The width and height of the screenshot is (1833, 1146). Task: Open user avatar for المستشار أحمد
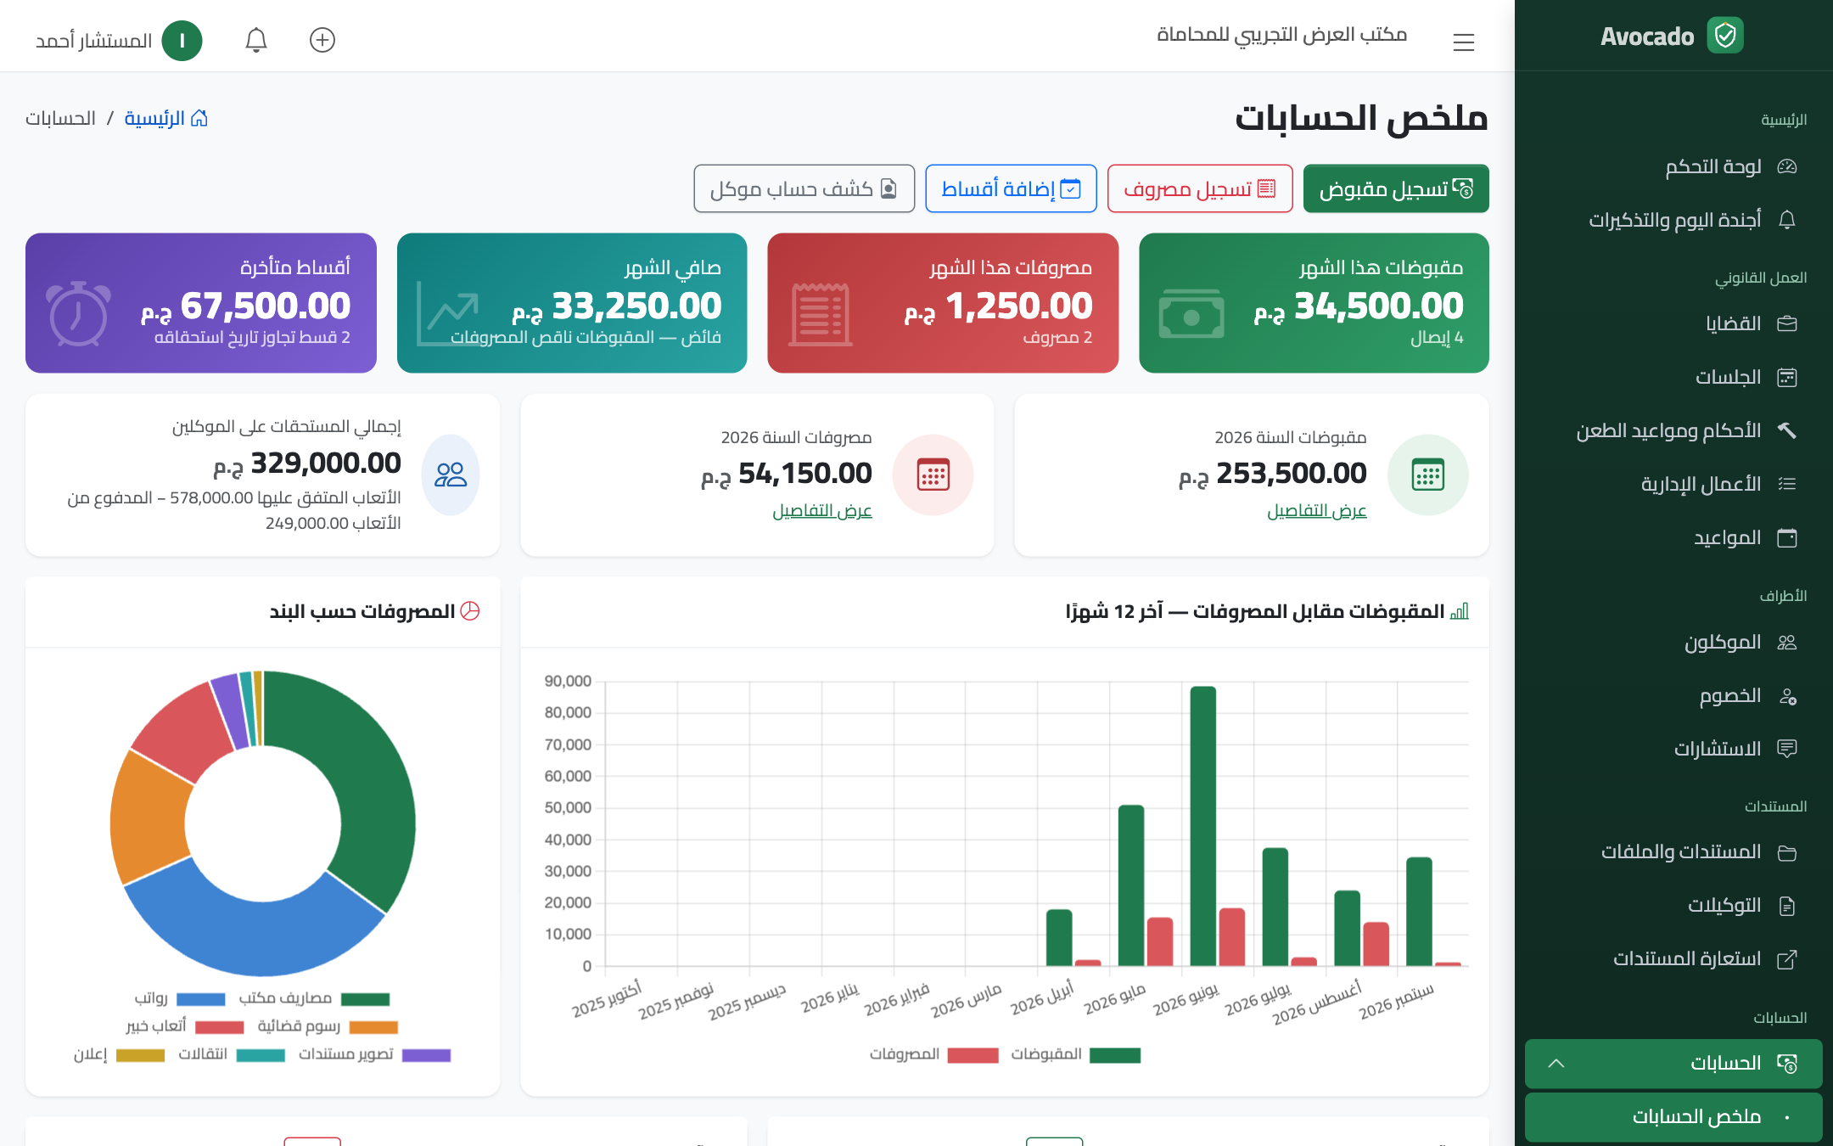(182, 40)
